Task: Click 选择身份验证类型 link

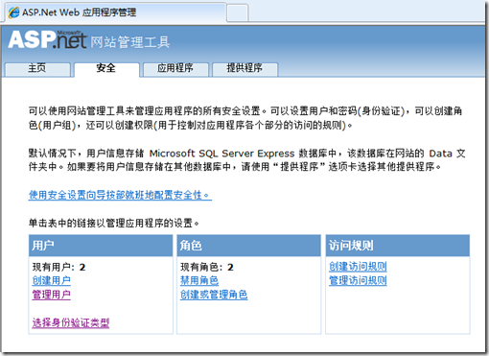Action: pyautogui.click(x=71, y=322)
